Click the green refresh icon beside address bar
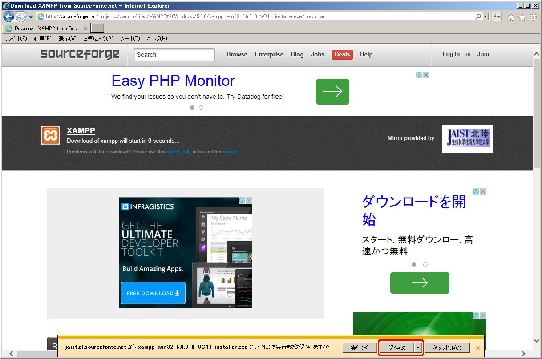The width and height of the screenshot is (542, 359). 497,17
